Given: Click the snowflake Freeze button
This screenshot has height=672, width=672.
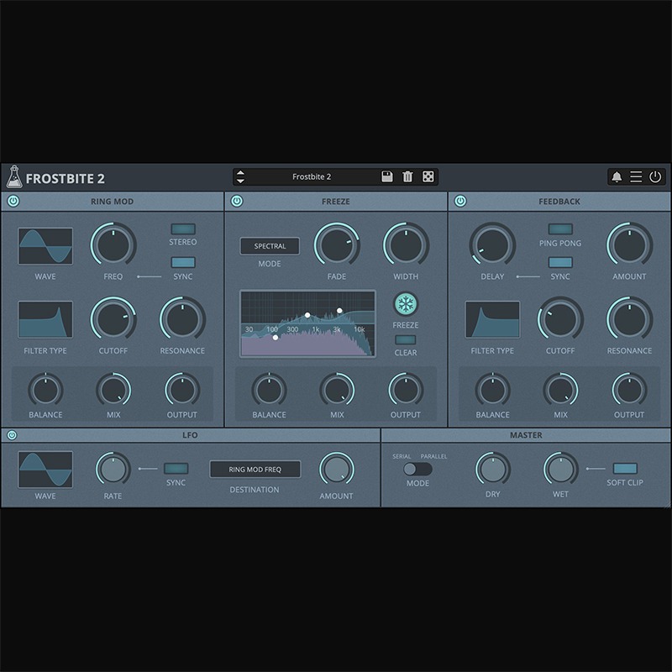Looking at the screenshot, I should point(406,304).
